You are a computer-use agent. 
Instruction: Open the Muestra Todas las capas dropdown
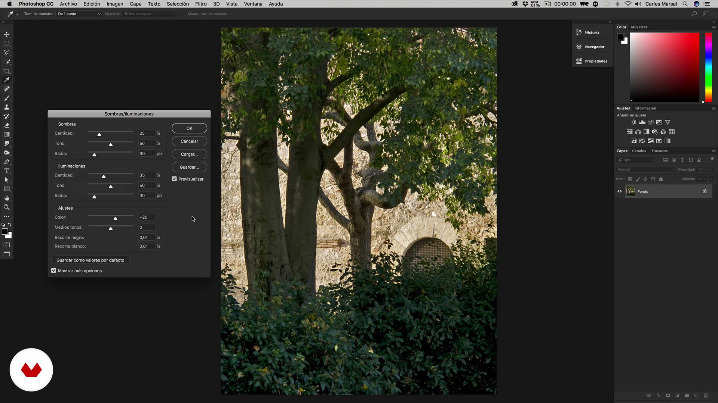150,14
